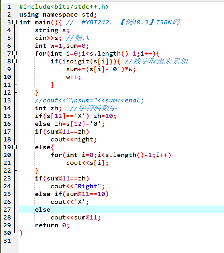This screenshot has width=224, height=253.
Task: Click line number 27 in the gutter
Action: click(7, 210)
